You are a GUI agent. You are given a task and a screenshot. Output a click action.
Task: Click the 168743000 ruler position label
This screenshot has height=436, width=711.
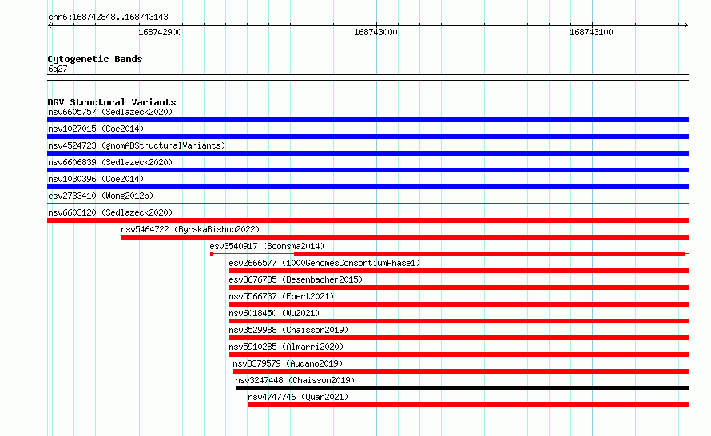pos(375,32)
